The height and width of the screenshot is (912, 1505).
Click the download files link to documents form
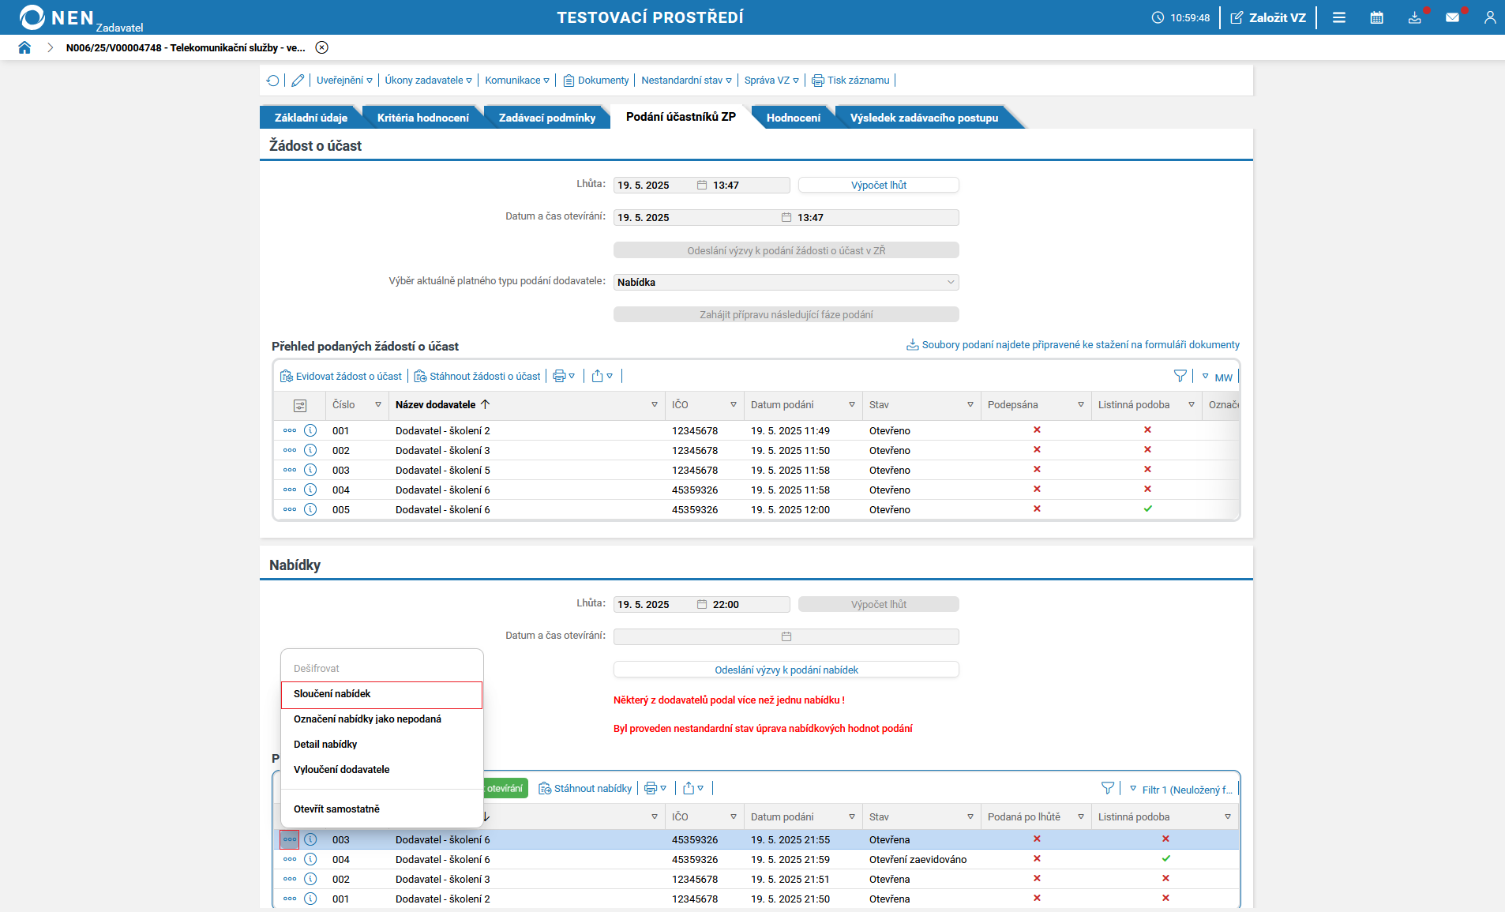point(1079,345)
